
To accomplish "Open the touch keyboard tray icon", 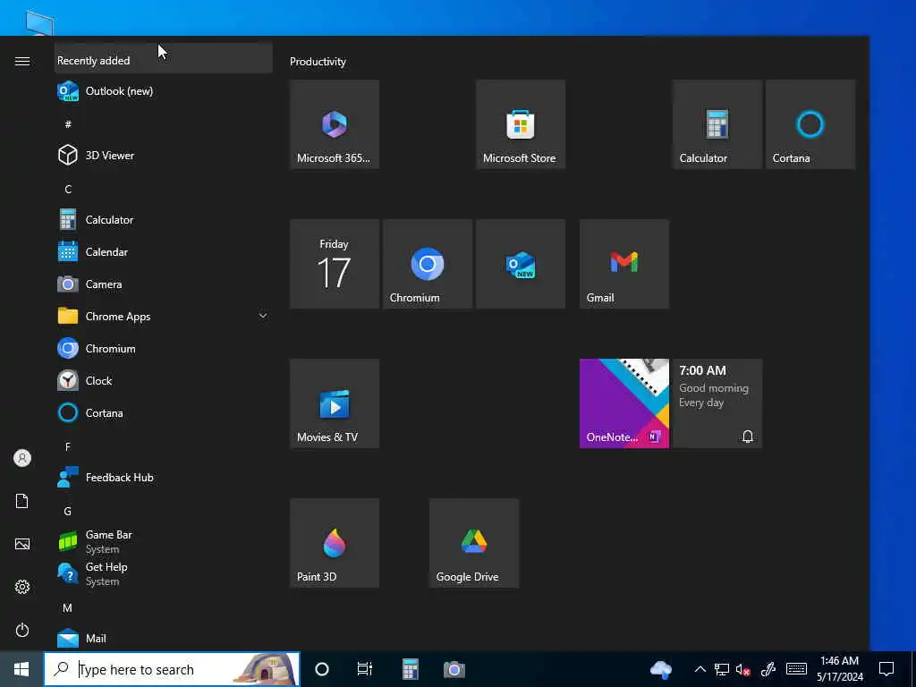I will [x=796, y=669].
